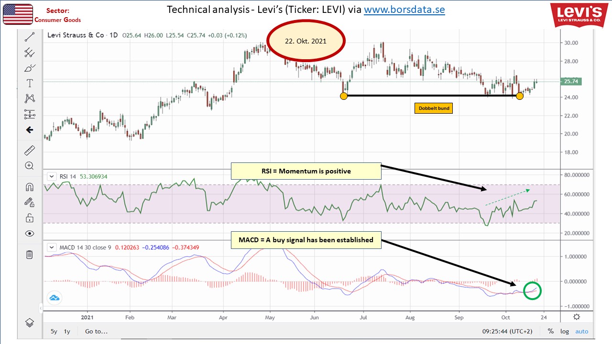
Task: Select the text annotation tool
Action: (x=30, y=83)
